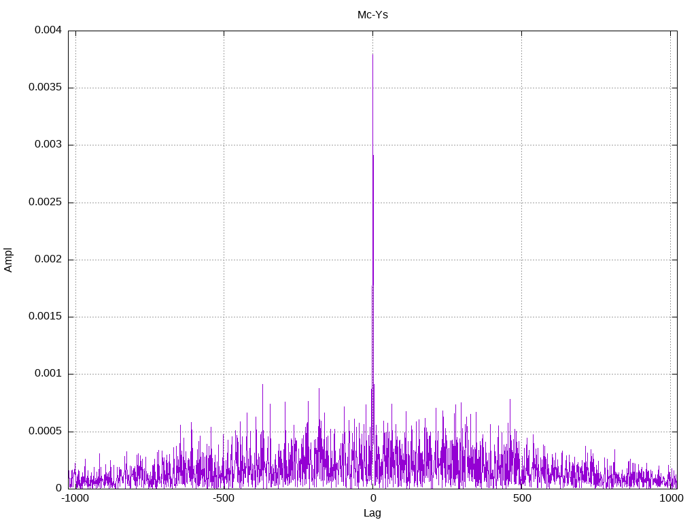Viewport: 696px width, 522px height.
Task: Select the 0.0005 y-axis tick label
Action: [45, 432]
